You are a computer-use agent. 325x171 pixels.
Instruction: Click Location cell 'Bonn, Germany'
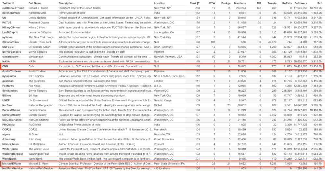tap(163, 47)
